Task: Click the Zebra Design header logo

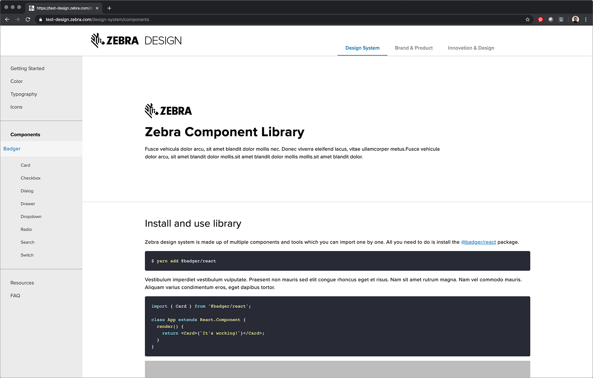Action: tap(136, 40)
